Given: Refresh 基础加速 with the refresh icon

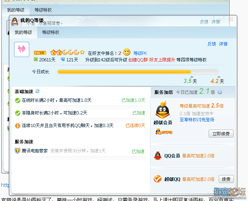Looking at the screenshot, I should (x=37, y=91).
